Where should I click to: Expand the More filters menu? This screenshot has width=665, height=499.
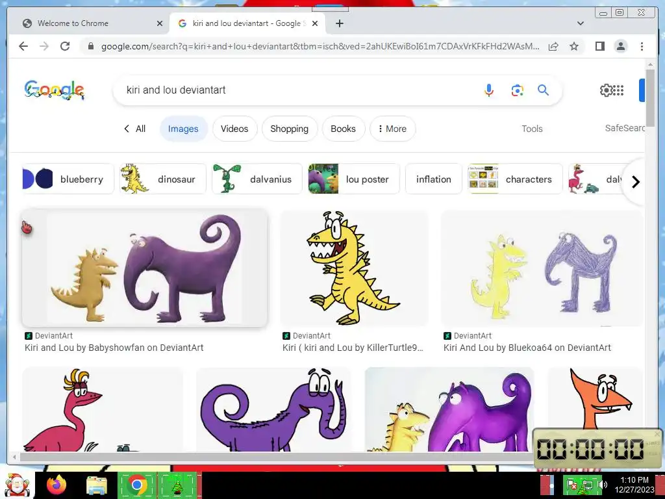392,129
